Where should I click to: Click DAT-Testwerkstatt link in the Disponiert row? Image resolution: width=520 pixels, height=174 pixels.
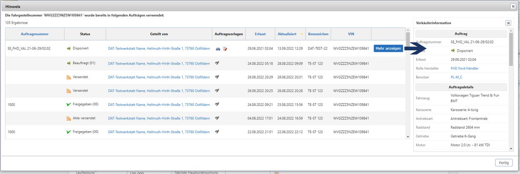click(x=159, y=49)
